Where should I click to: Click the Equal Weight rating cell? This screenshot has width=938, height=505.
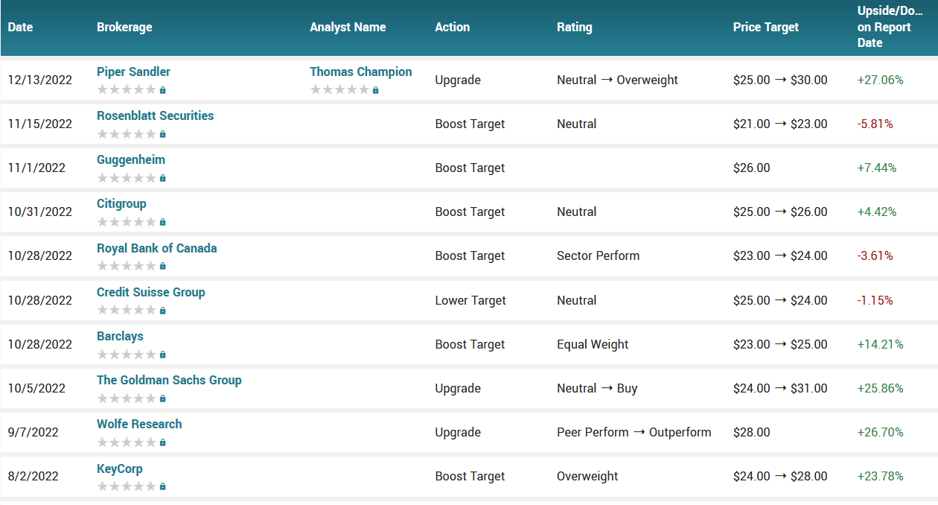[593, 344]
